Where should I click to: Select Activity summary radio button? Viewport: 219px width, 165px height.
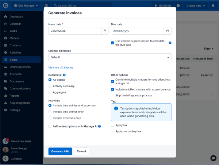pos(50,86)
